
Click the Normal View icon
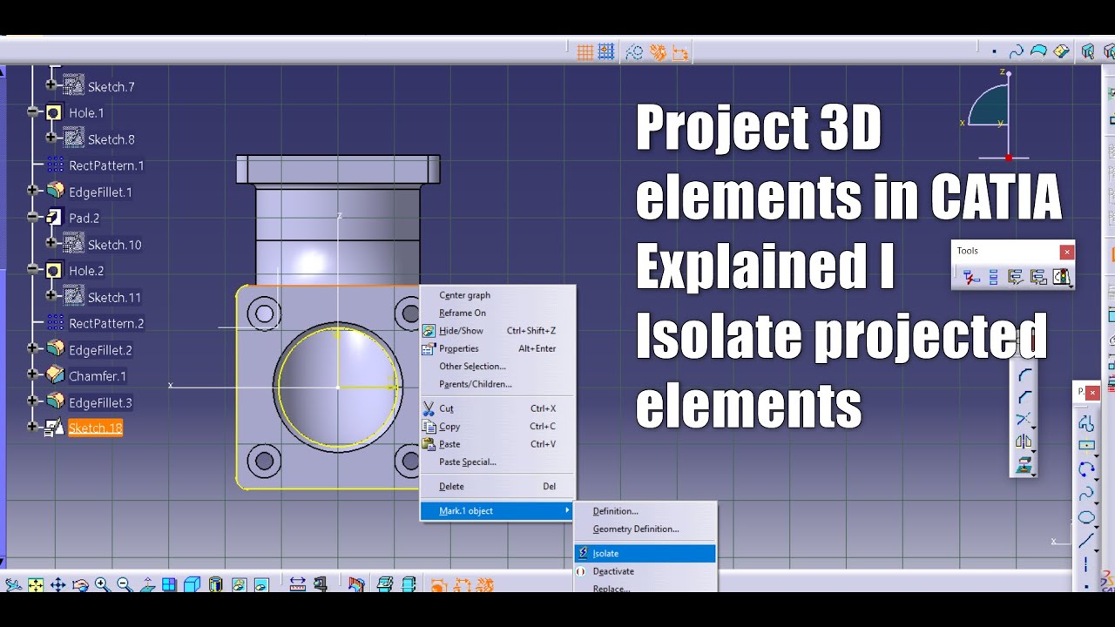pos(148,584)
